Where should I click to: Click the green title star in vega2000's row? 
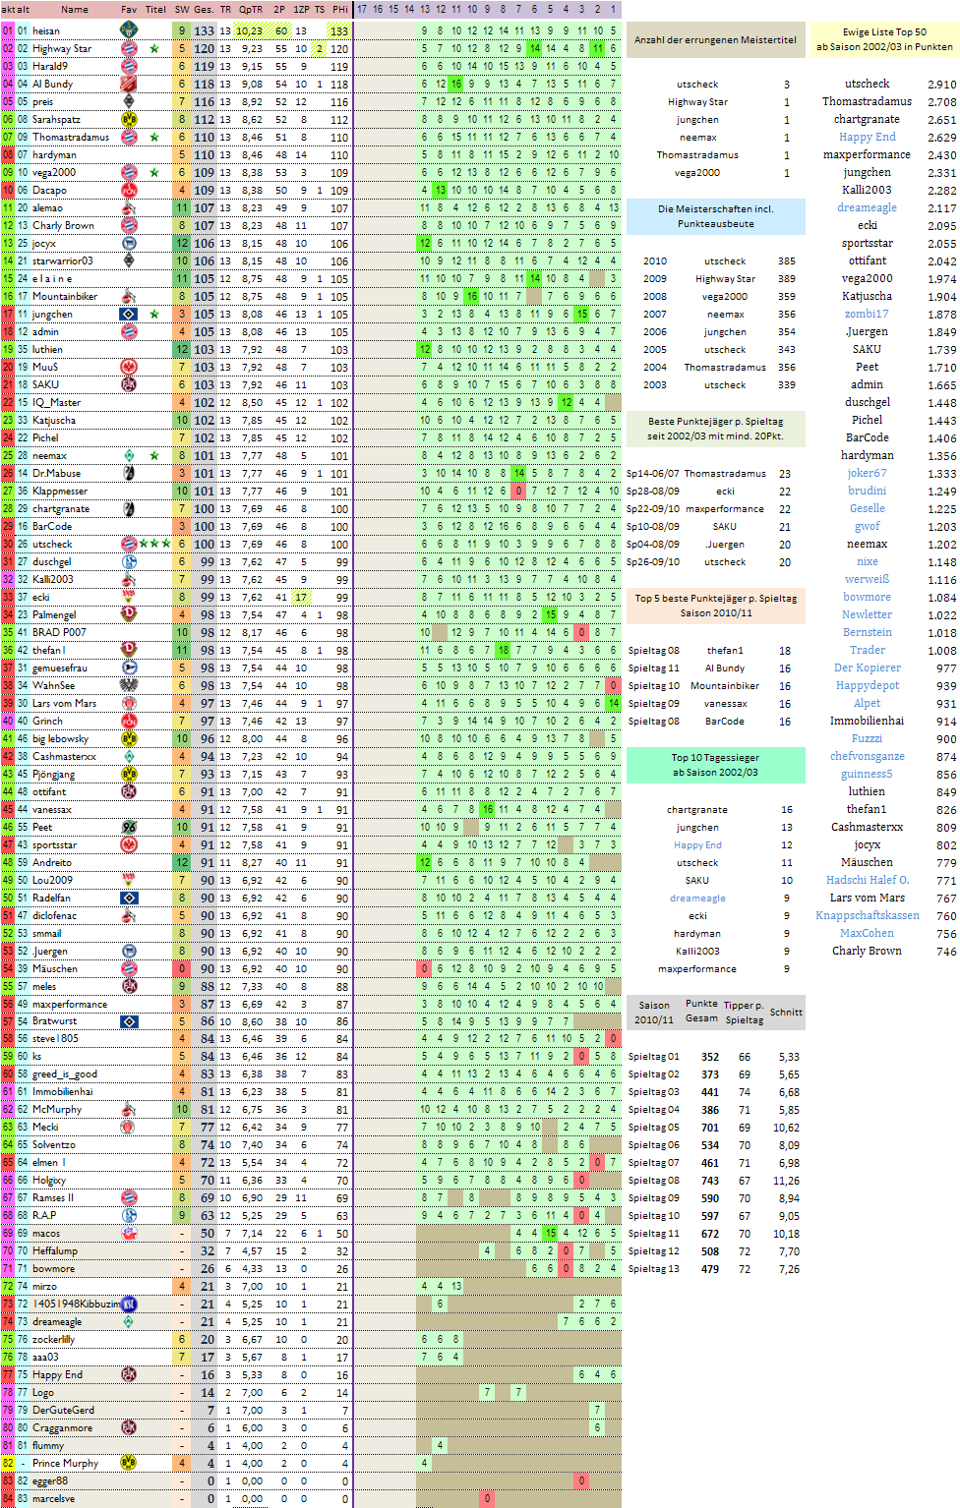coord(154,172)
